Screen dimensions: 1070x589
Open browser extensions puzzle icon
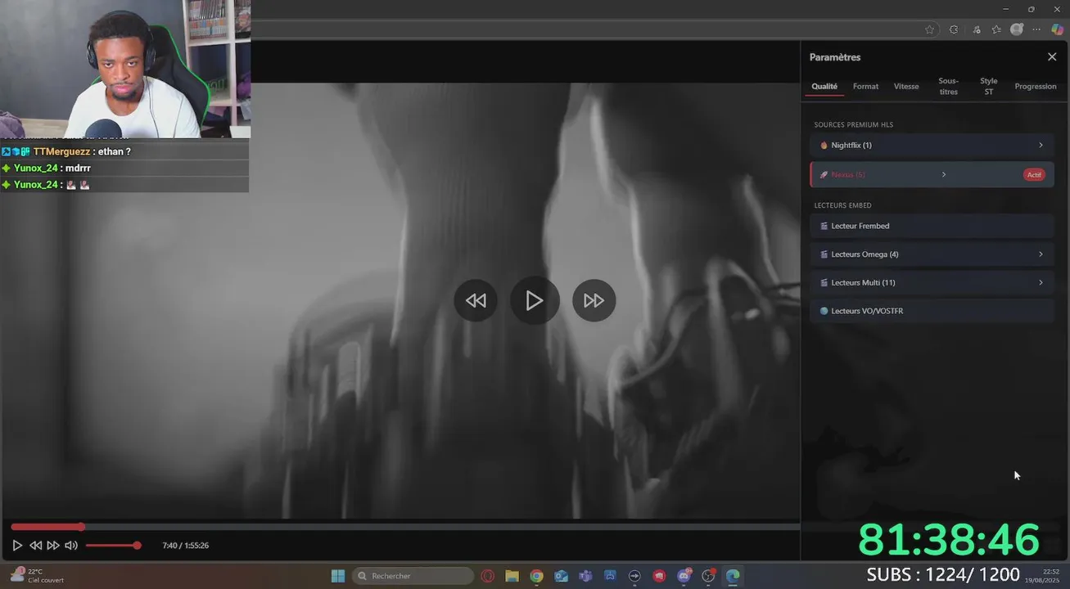point(954,29)
